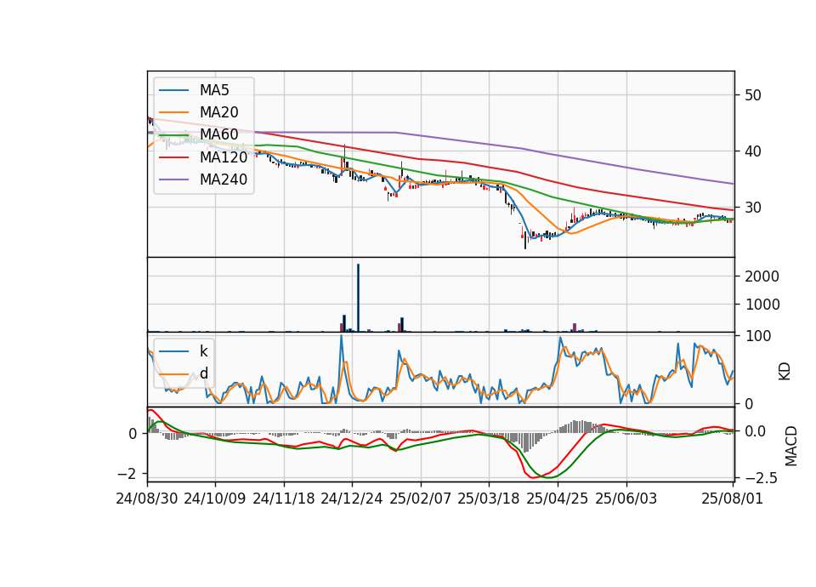Click the tallest volume bar spike
Viewport: 816px width, 587px height.
[358, 298]
